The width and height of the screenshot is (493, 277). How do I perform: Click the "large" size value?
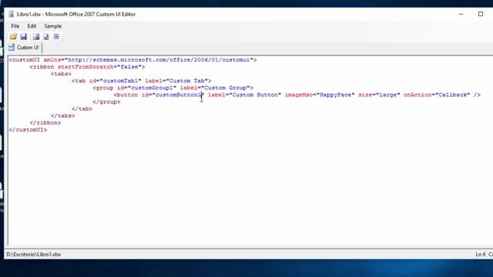387,95
